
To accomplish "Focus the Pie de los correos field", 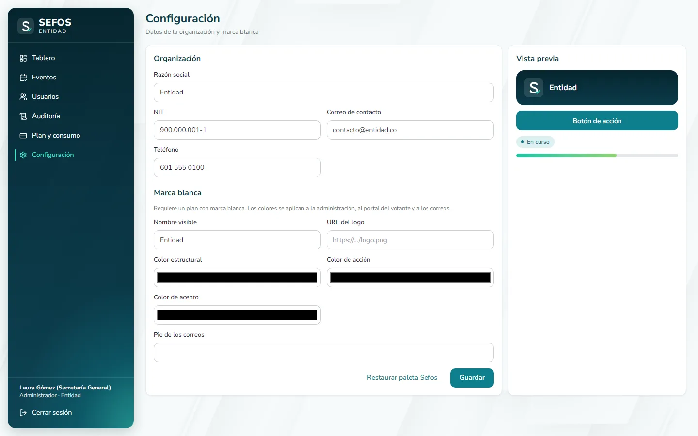I will coord(324,353).
